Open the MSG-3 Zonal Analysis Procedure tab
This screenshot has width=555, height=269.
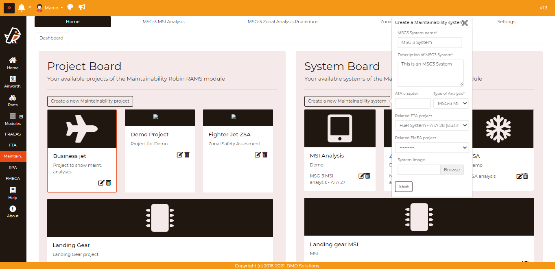coord(282,22)
